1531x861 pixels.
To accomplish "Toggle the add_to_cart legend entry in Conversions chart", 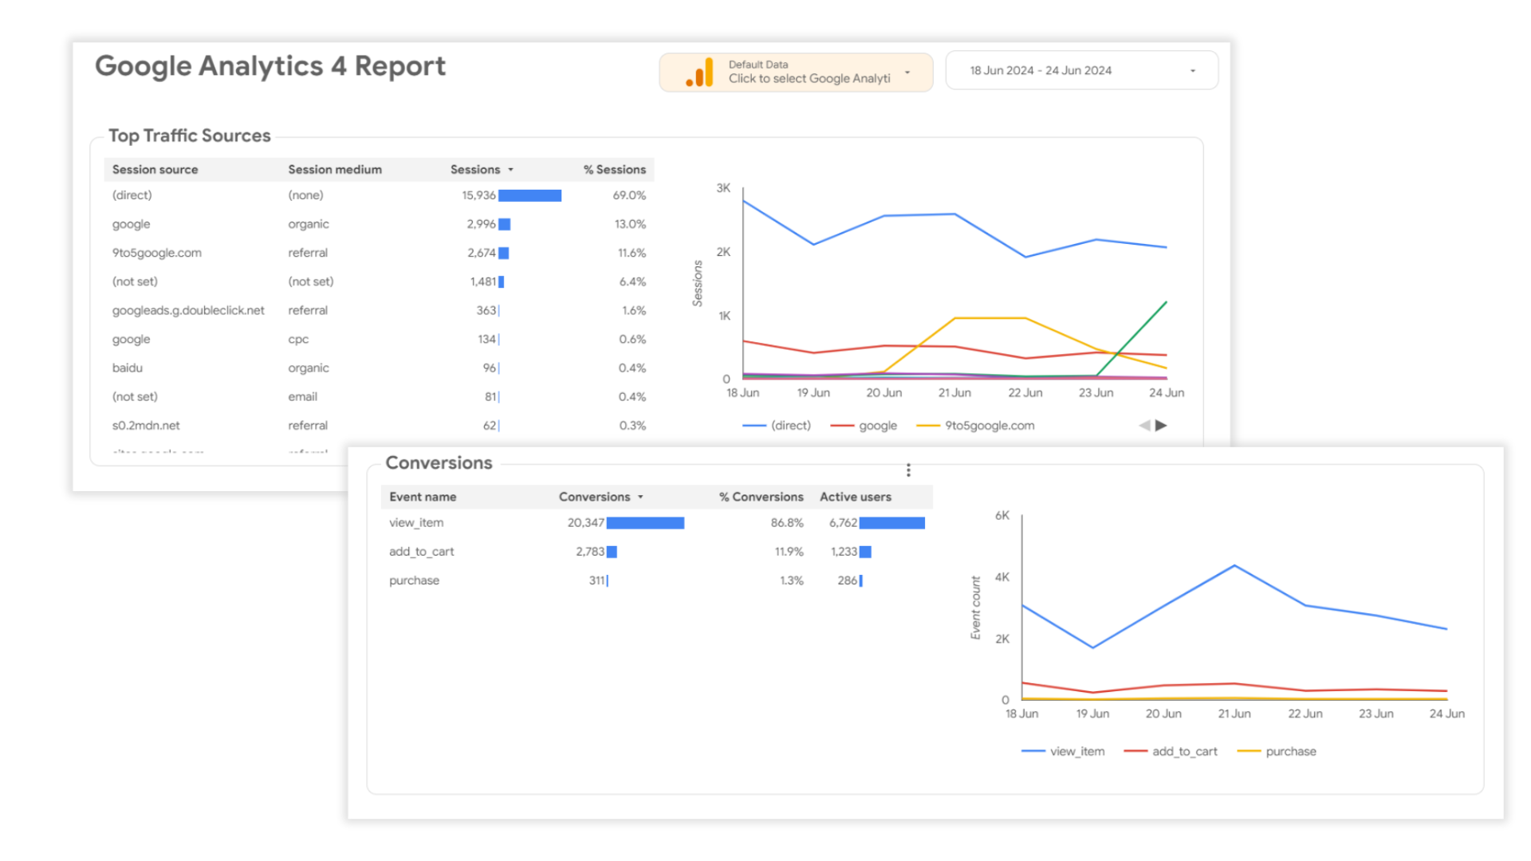I will click(x=1171, y=752).
